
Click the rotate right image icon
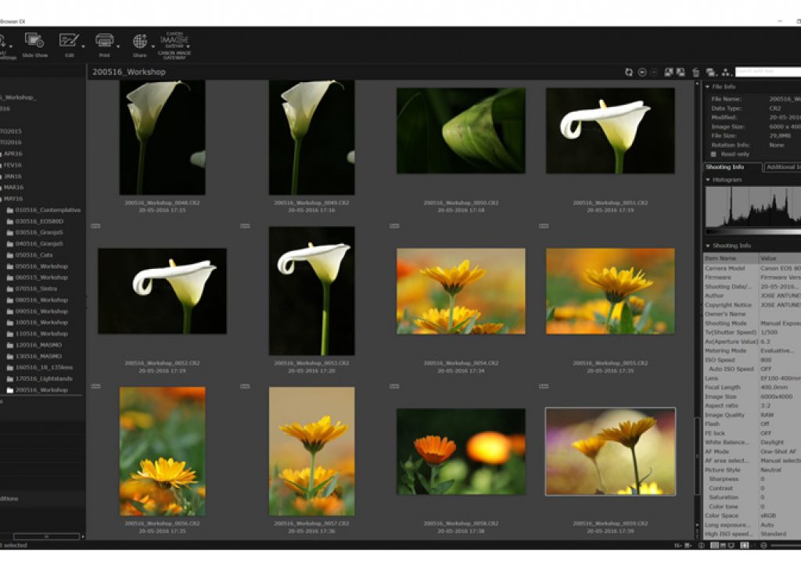(681, 73)
